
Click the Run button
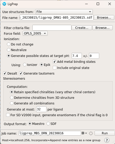(x=105, y=133)
